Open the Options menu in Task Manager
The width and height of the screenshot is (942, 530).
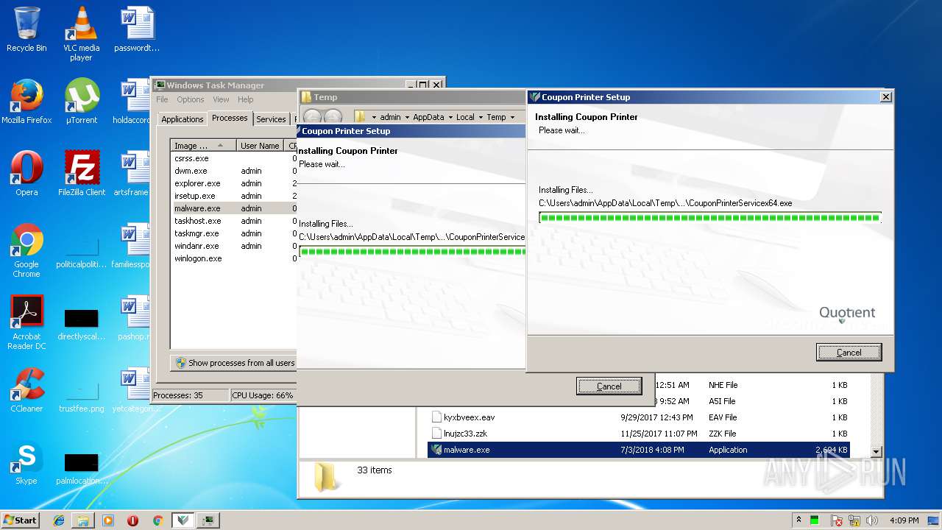point(190,99)
